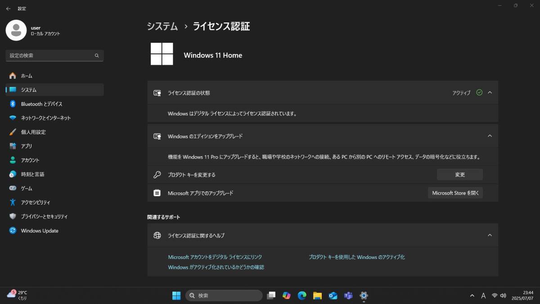Open Microsoft Teams from the taskbar
Viewport: 540px width, 304px height.
(348, 295)
